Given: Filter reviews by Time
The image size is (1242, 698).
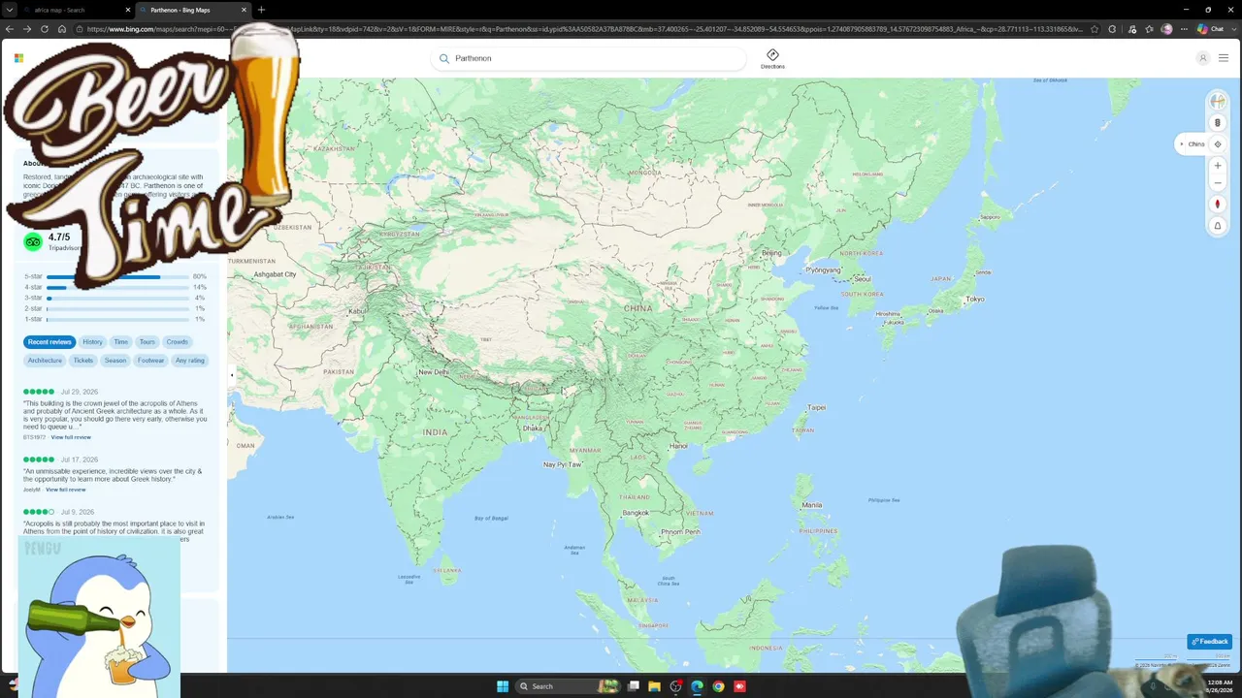Looking at the screenshot, I should point(120,342).
